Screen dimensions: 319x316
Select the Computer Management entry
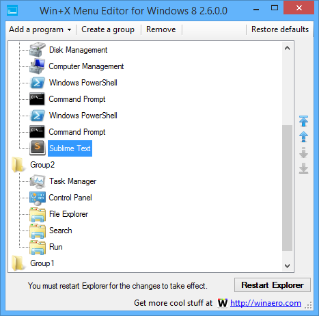pyautogui.click(x=86, y=66)
